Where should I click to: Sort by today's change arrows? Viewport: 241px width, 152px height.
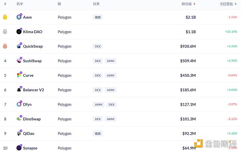tap(236, 4)
